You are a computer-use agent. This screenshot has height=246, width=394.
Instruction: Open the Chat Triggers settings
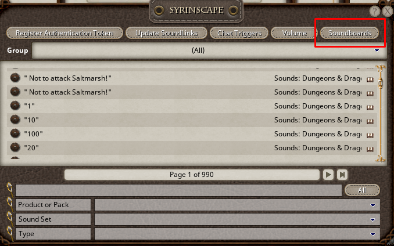pyautogui.click(x=239, y=33)
